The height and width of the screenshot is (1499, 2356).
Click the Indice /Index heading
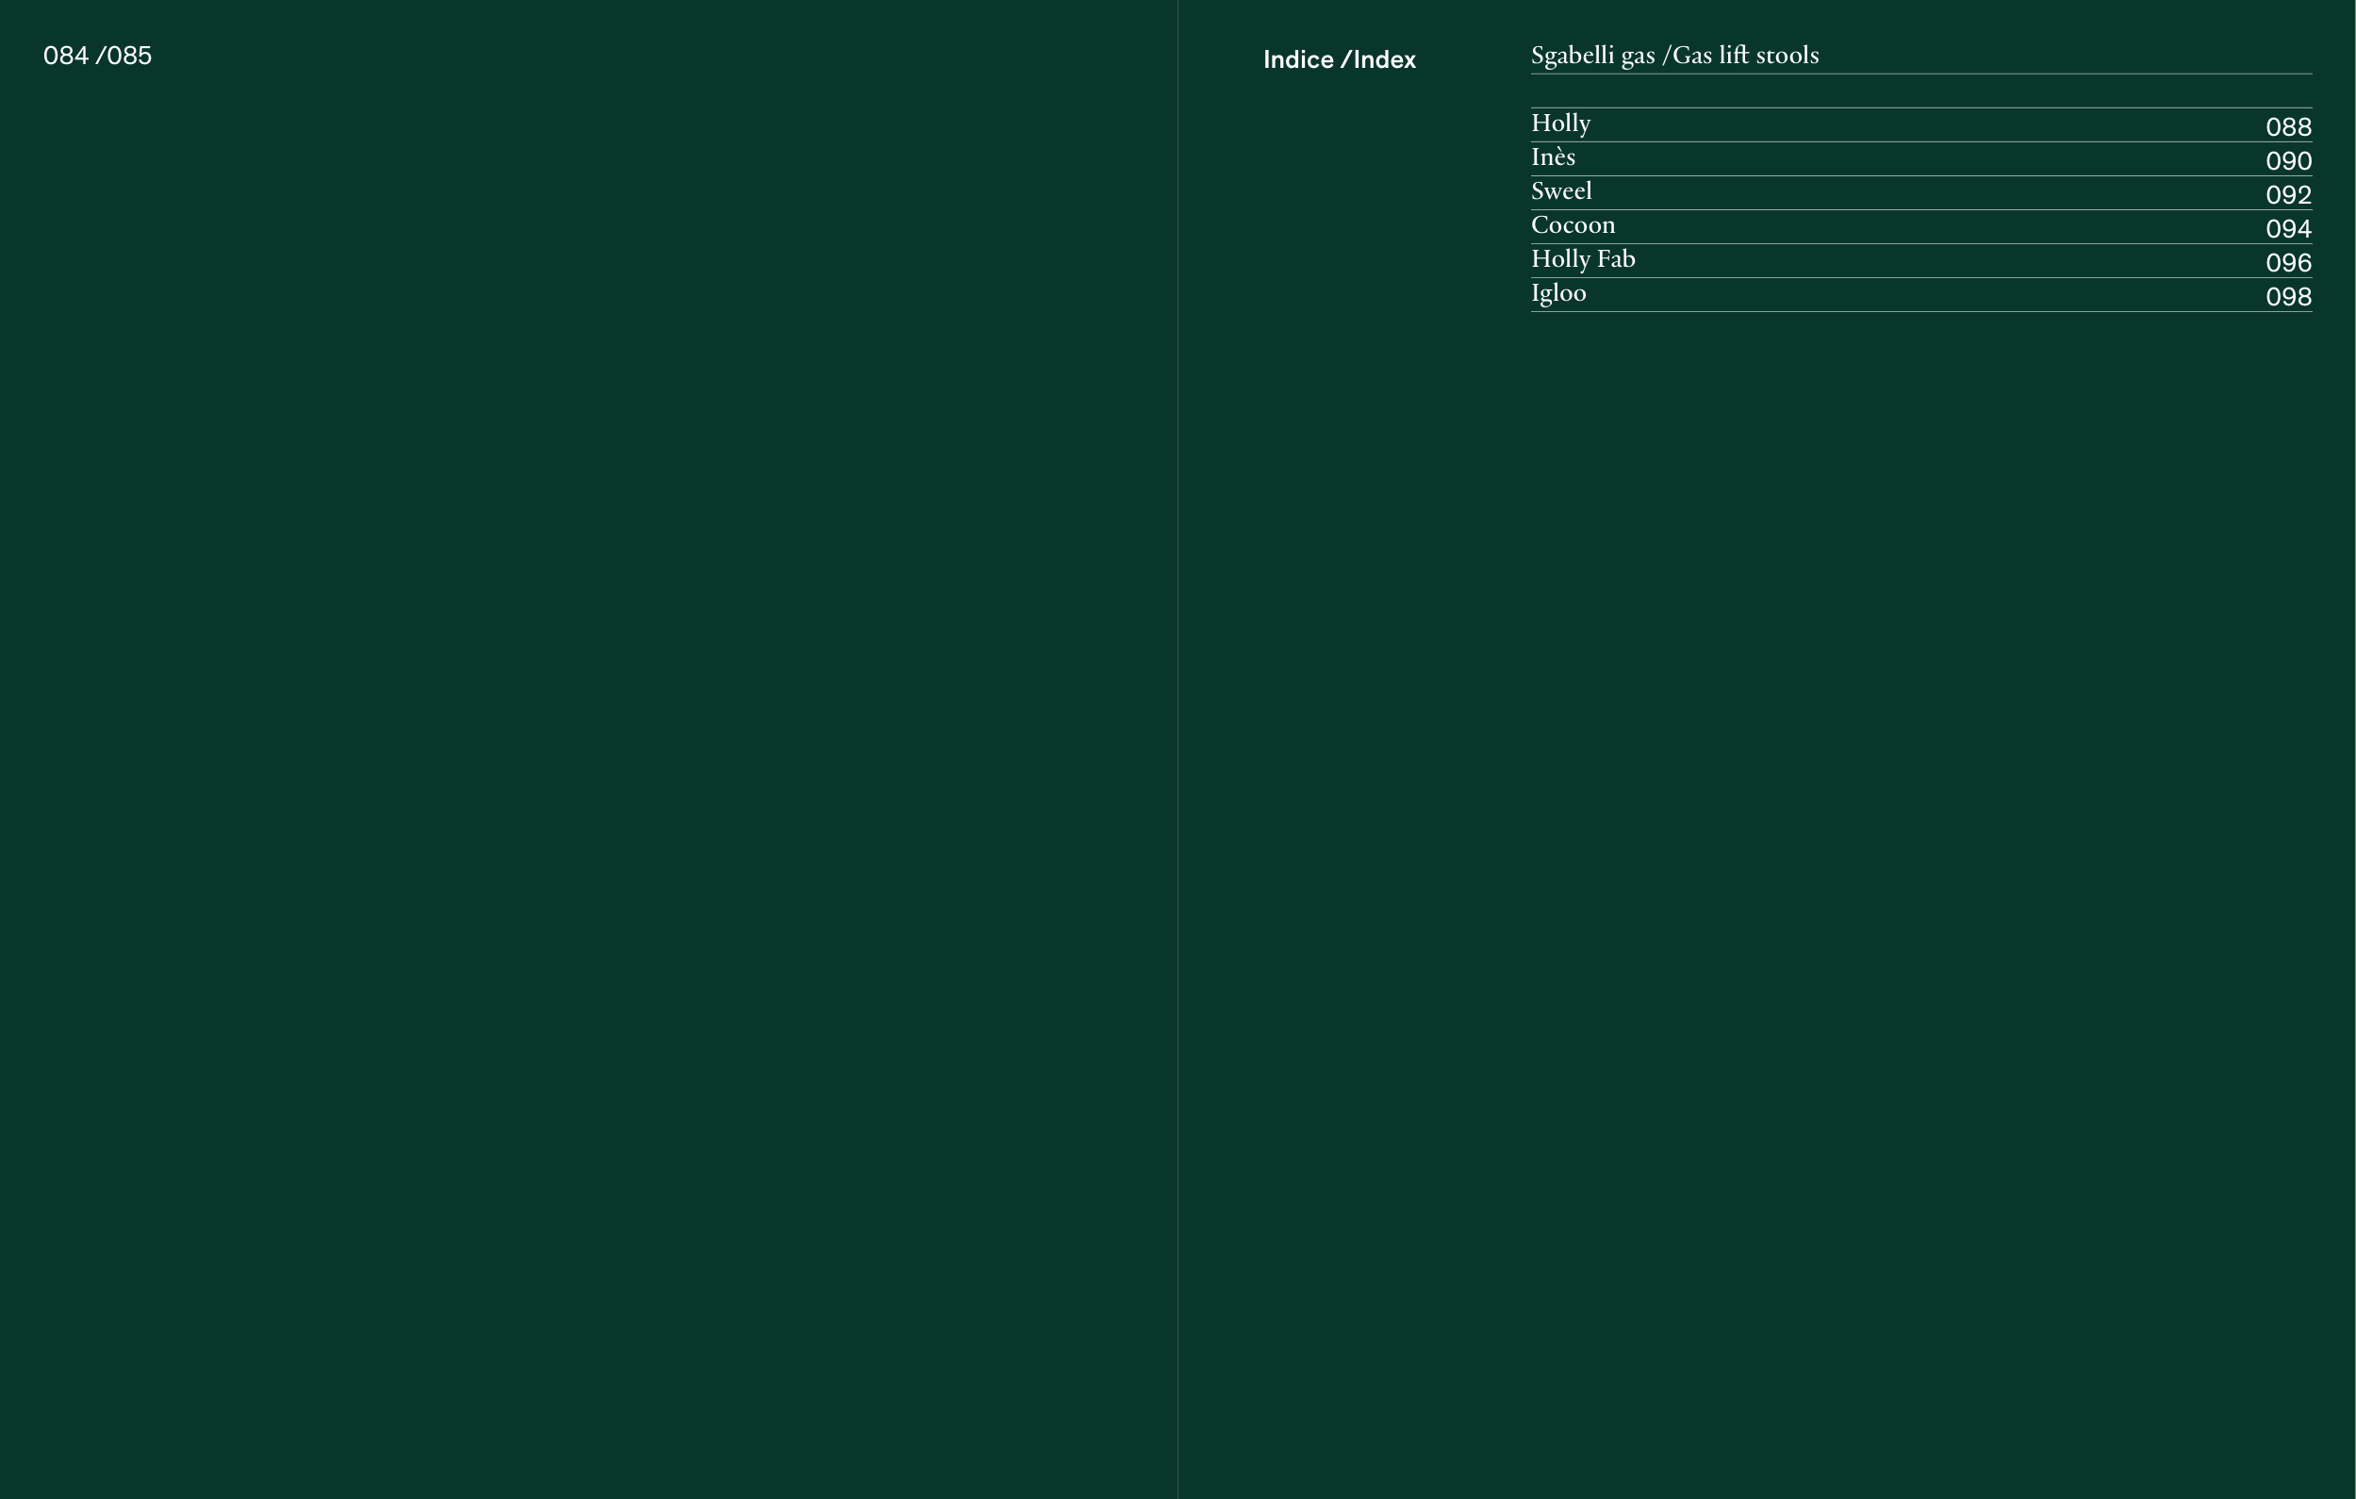coord(1339,60)
